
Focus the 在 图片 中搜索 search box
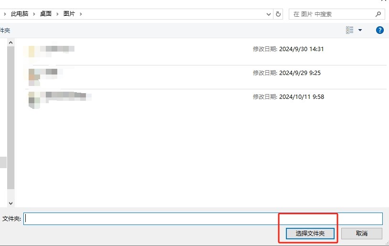pyautogui.click(x=332, y=14)
